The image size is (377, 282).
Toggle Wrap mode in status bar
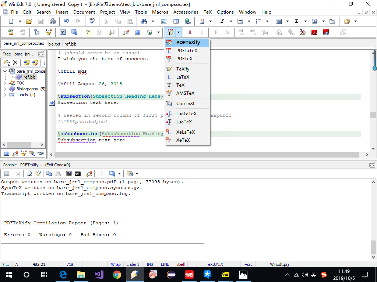coord(116,264)
